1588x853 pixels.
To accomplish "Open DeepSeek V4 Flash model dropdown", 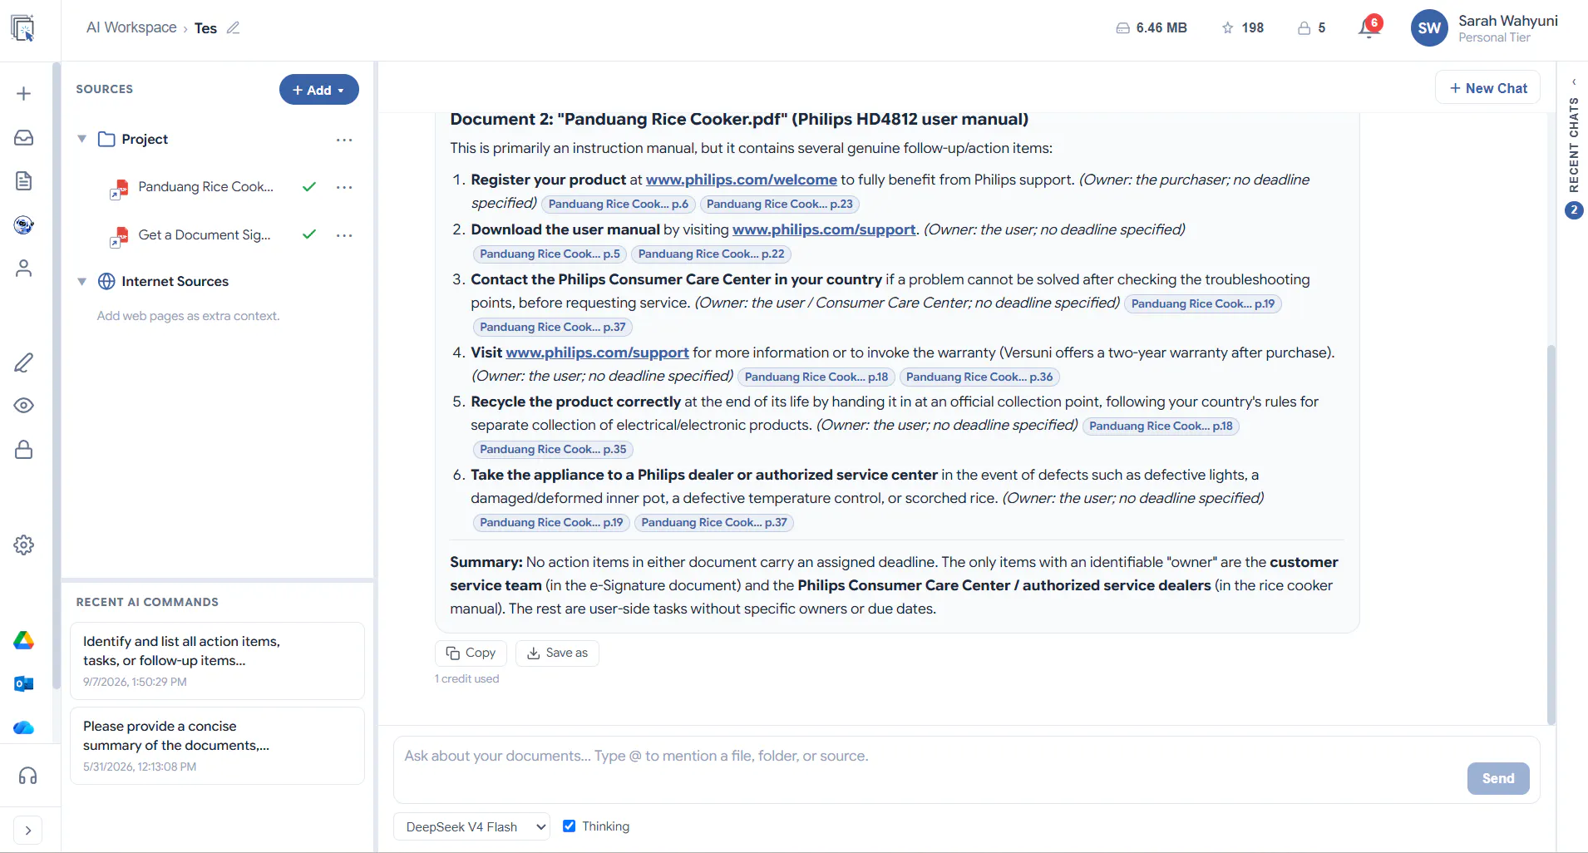I will (471, 826).
